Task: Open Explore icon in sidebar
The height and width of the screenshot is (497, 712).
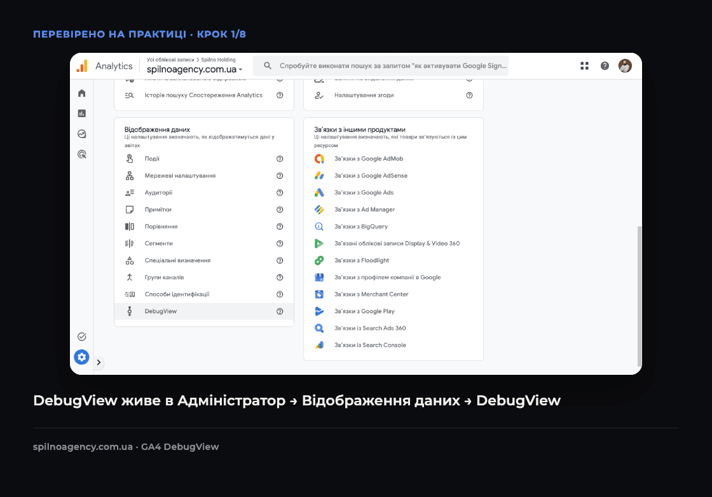Action: (x=82, y=134)
